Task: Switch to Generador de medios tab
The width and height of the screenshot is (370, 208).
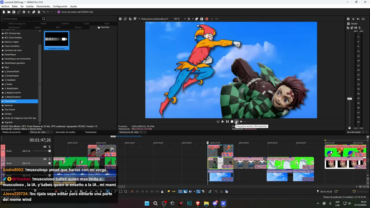Action: 65,132
